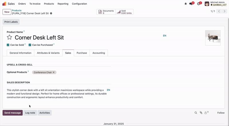Click the paperclip attachments icon
Image resolution: width=229 pixels, height=126 pixels.
coord(201,113)
